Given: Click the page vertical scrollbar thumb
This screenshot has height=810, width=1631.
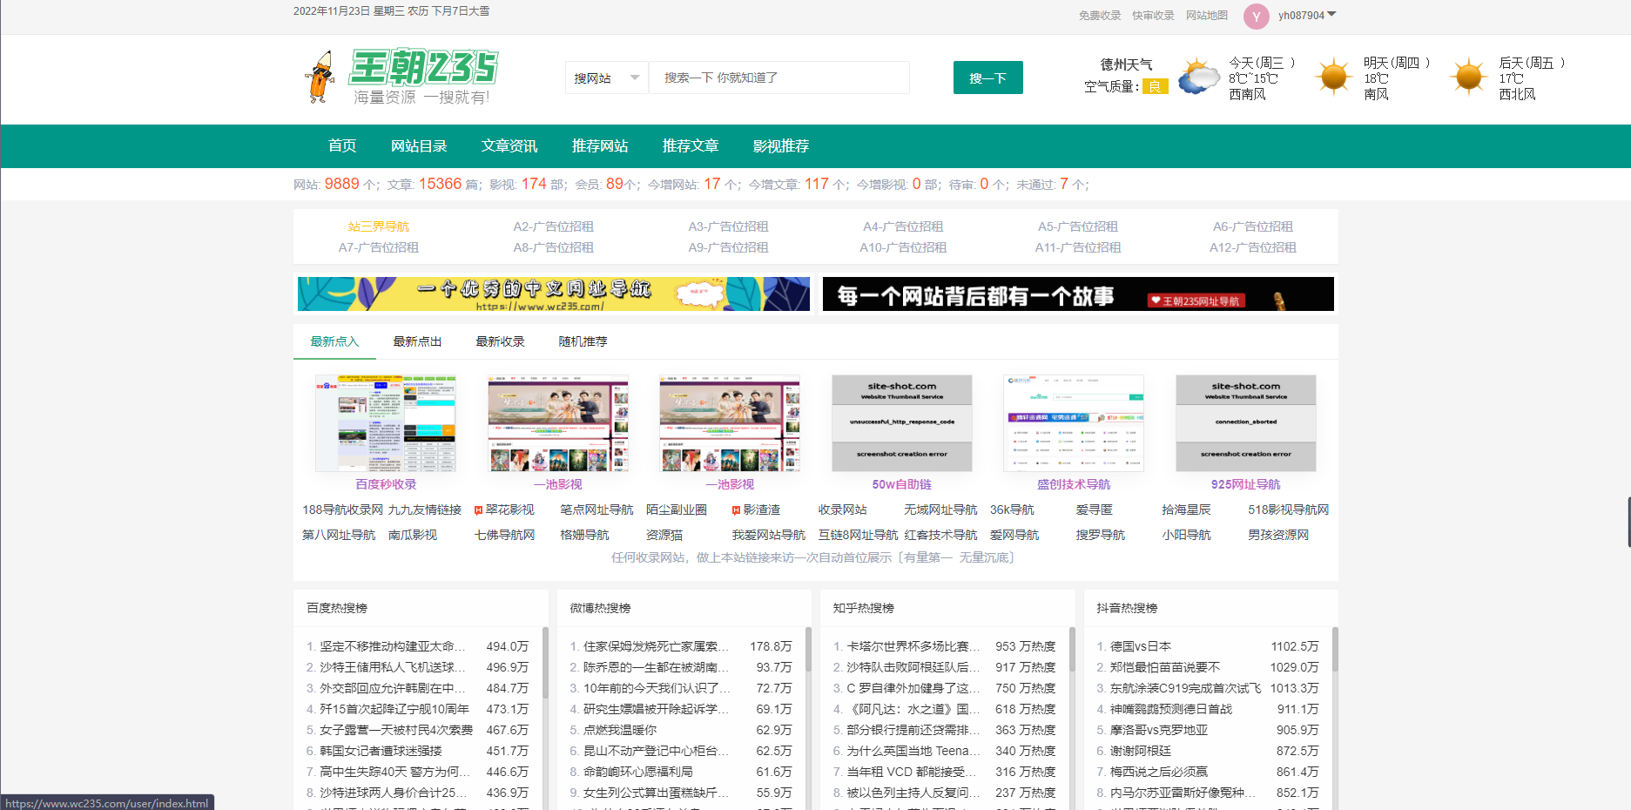Looking at the screenshot, I should pos(1628,522).
